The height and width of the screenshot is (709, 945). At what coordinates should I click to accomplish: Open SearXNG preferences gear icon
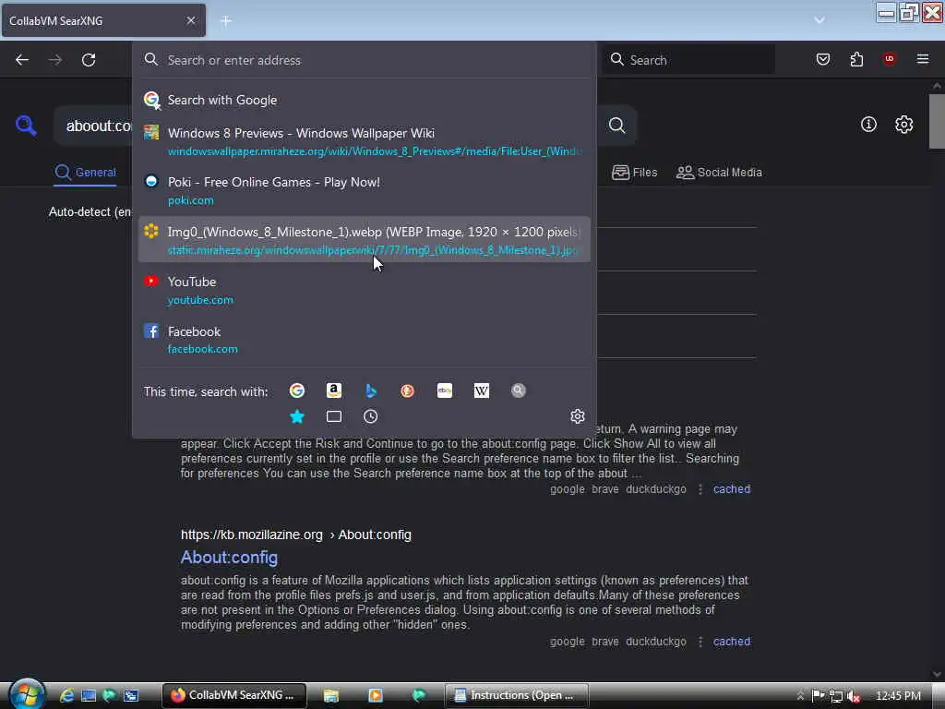tap(904, 125)
